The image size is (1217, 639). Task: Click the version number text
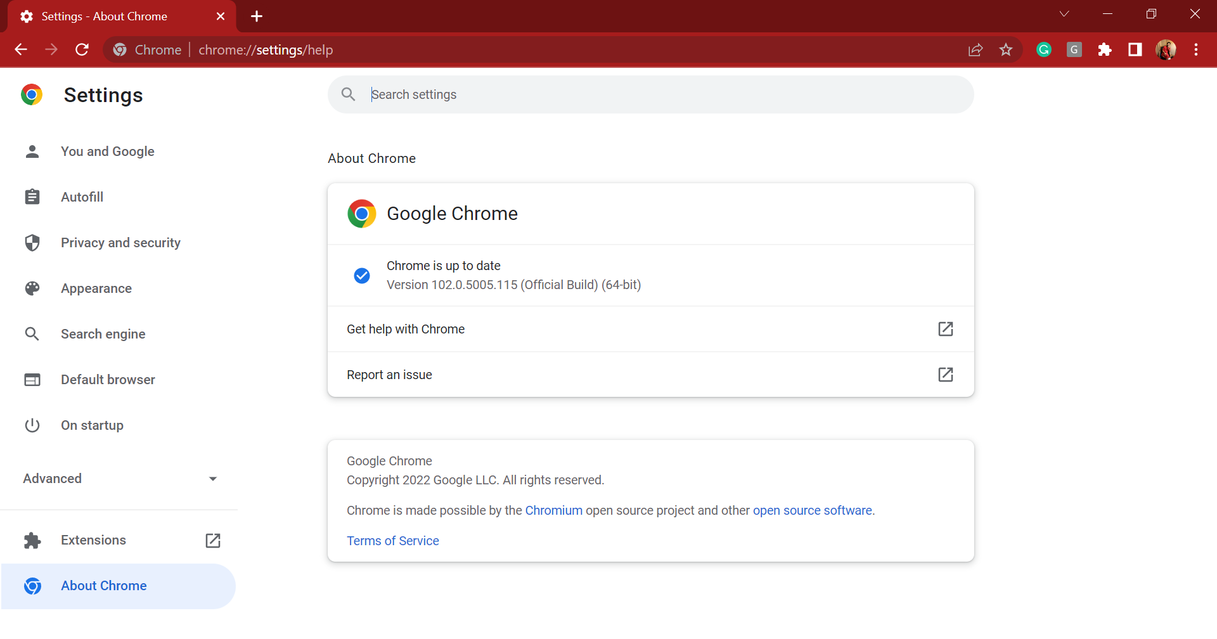coord(514,285)
